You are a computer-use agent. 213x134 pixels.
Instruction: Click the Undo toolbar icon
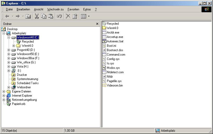(x=59, y=16)
